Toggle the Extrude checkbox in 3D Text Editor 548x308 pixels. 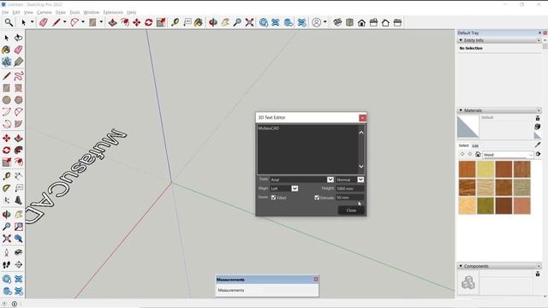(x=317, y=198)
